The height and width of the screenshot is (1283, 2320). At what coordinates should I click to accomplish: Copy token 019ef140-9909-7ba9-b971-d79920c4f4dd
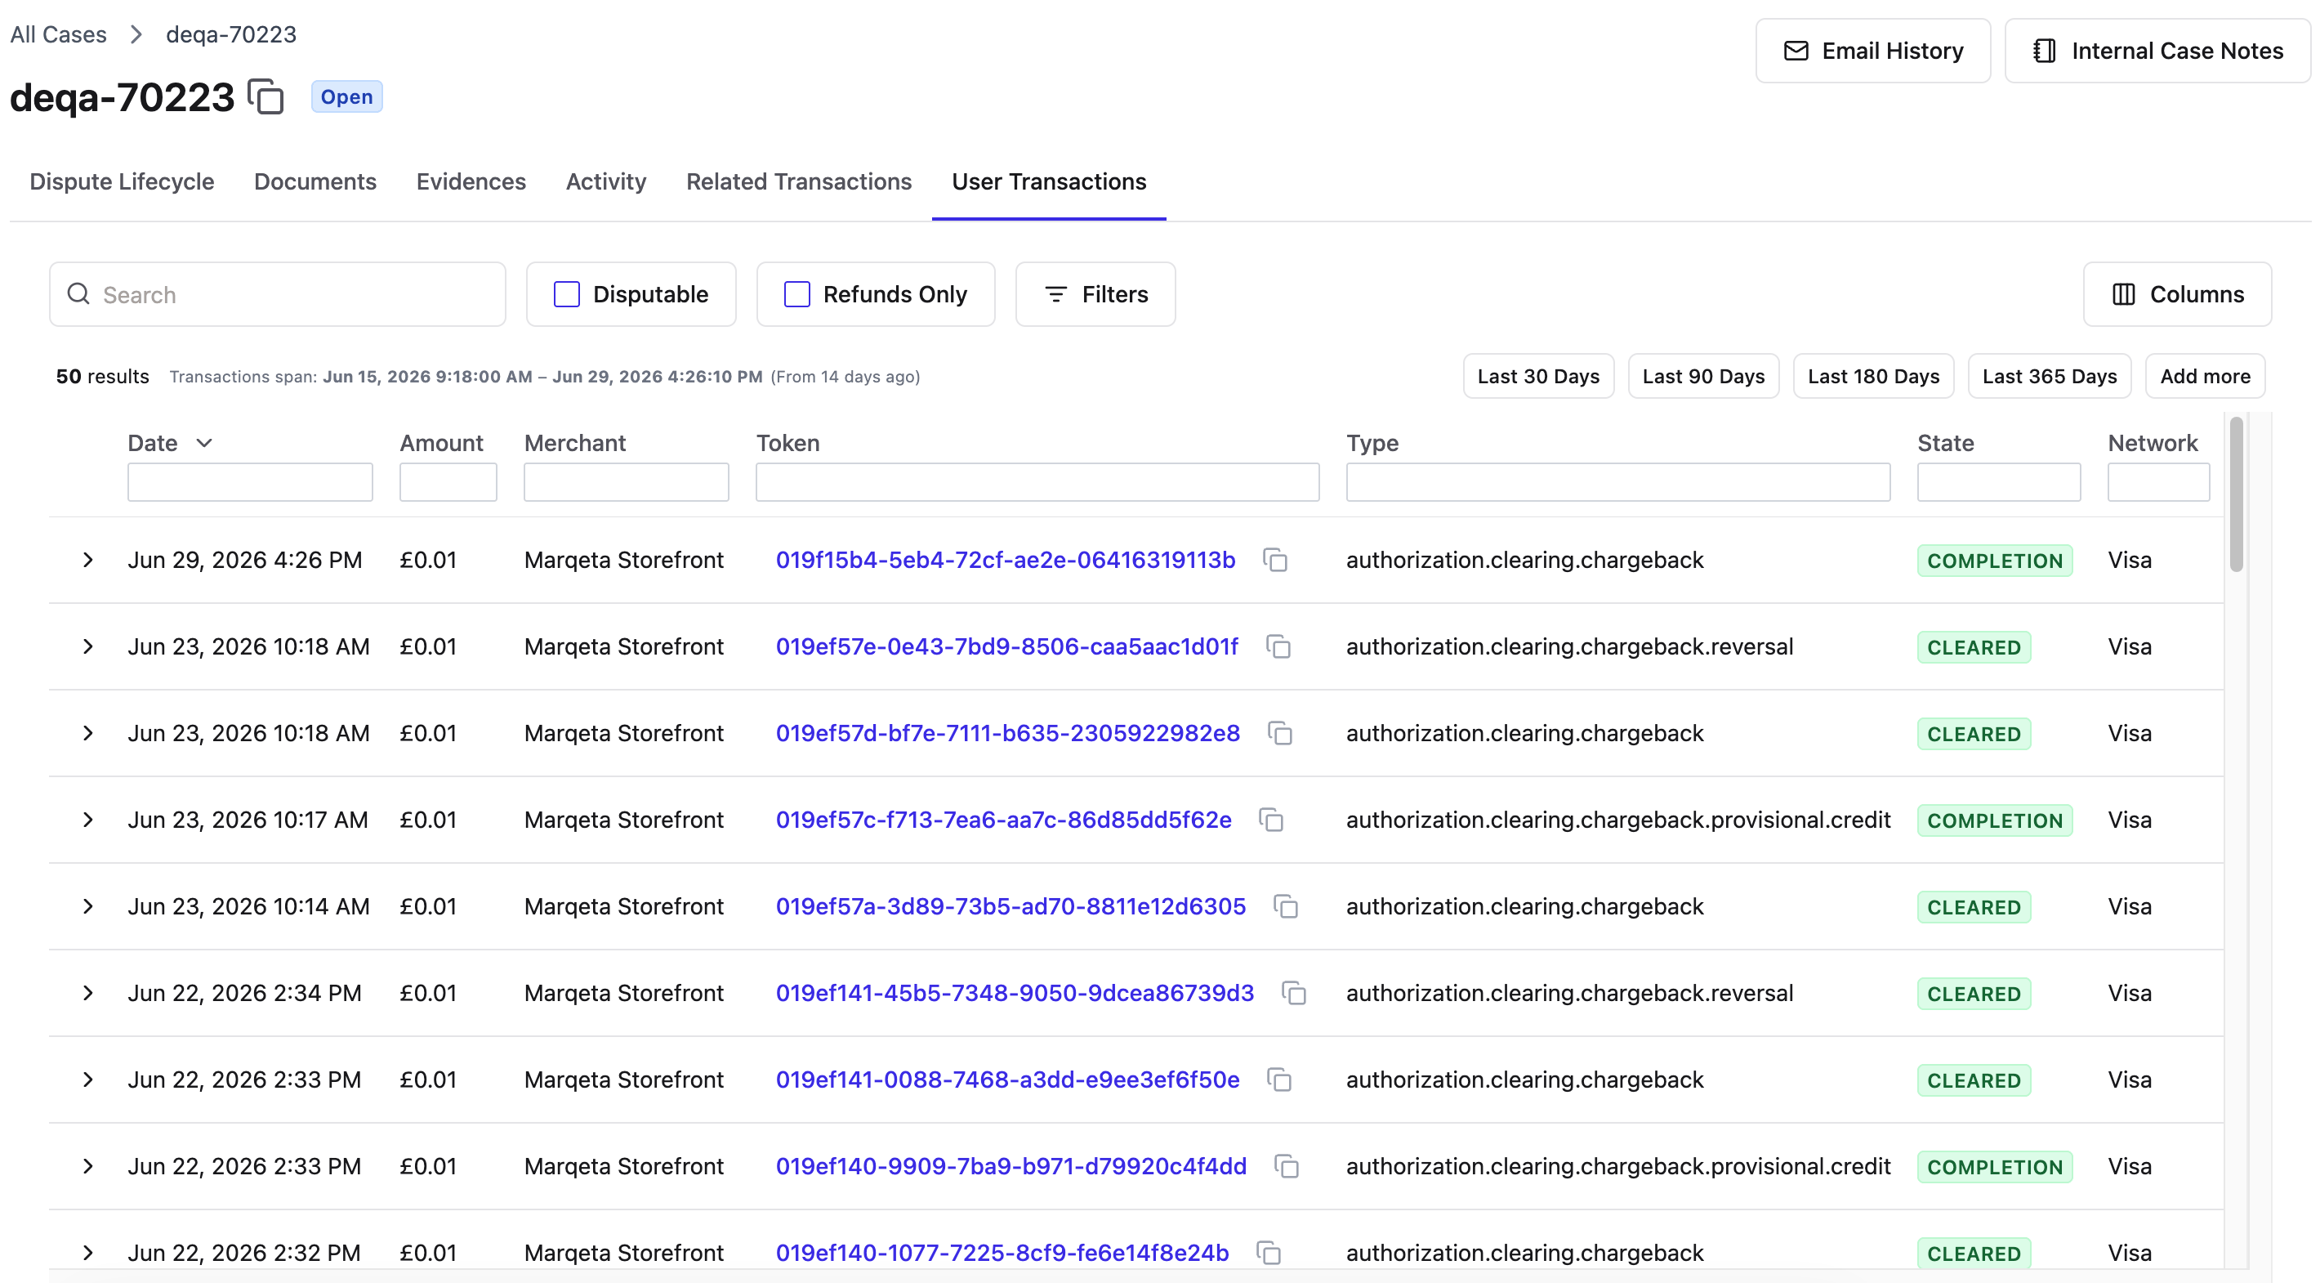click(1286, 1166)
